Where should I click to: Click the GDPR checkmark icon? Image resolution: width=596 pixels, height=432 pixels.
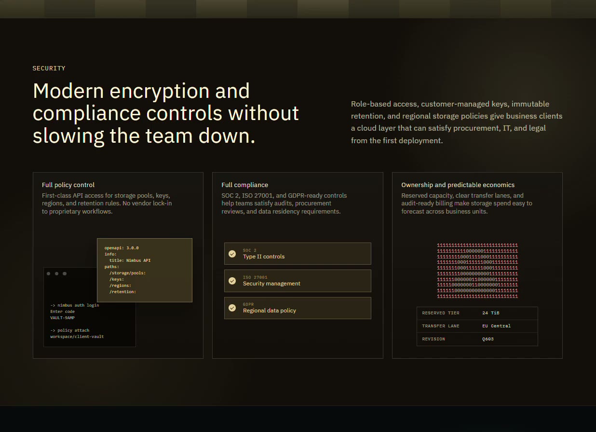232,308
